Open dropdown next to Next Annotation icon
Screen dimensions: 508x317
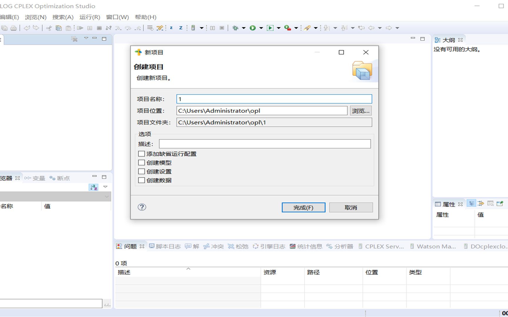click(x=335, y=28)
